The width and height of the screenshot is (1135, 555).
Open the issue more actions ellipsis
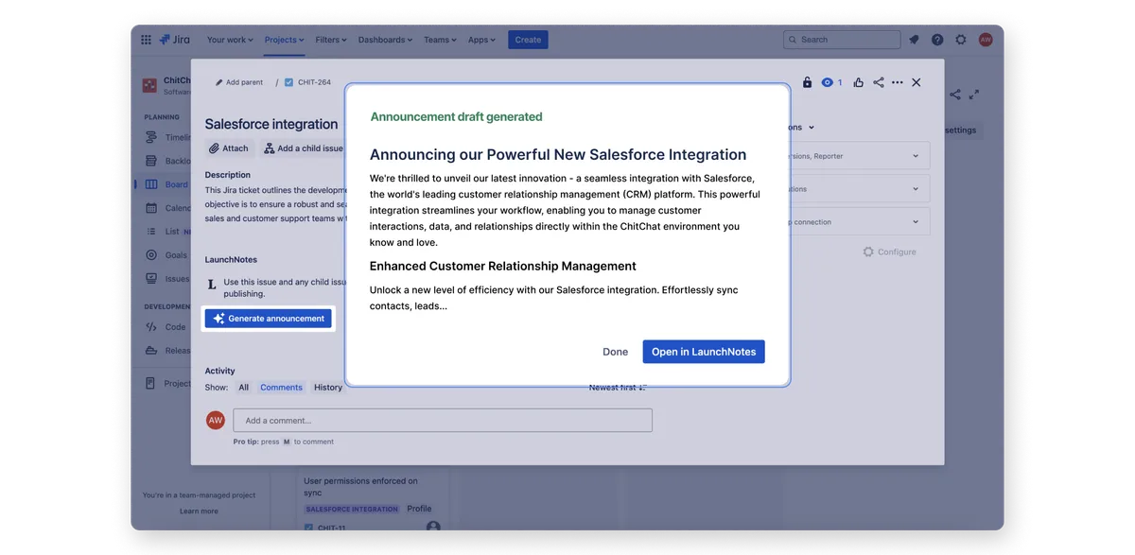[897, 82]
